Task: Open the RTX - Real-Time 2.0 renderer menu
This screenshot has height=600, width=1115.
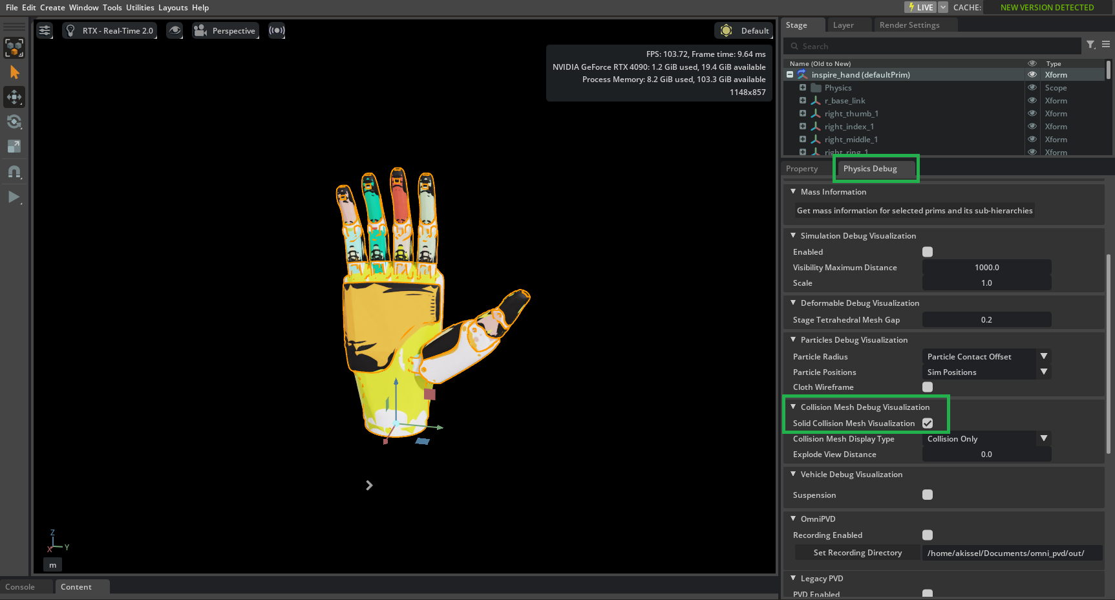Action: pyautogui.click(x=110, y=30)
